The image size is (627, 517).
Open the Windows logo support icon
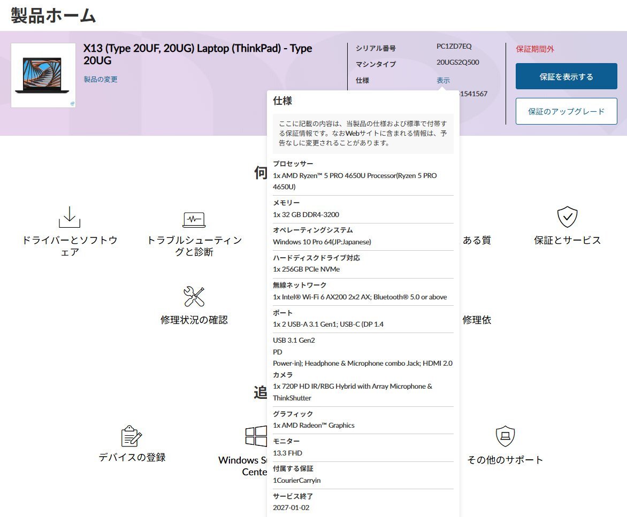pyautogui.click(x=256, y=436)
